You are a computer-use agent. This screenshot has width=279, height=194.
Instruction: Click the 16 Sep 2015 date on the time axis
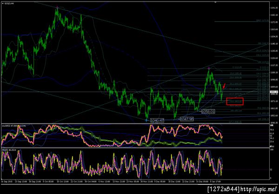point(7,181)
